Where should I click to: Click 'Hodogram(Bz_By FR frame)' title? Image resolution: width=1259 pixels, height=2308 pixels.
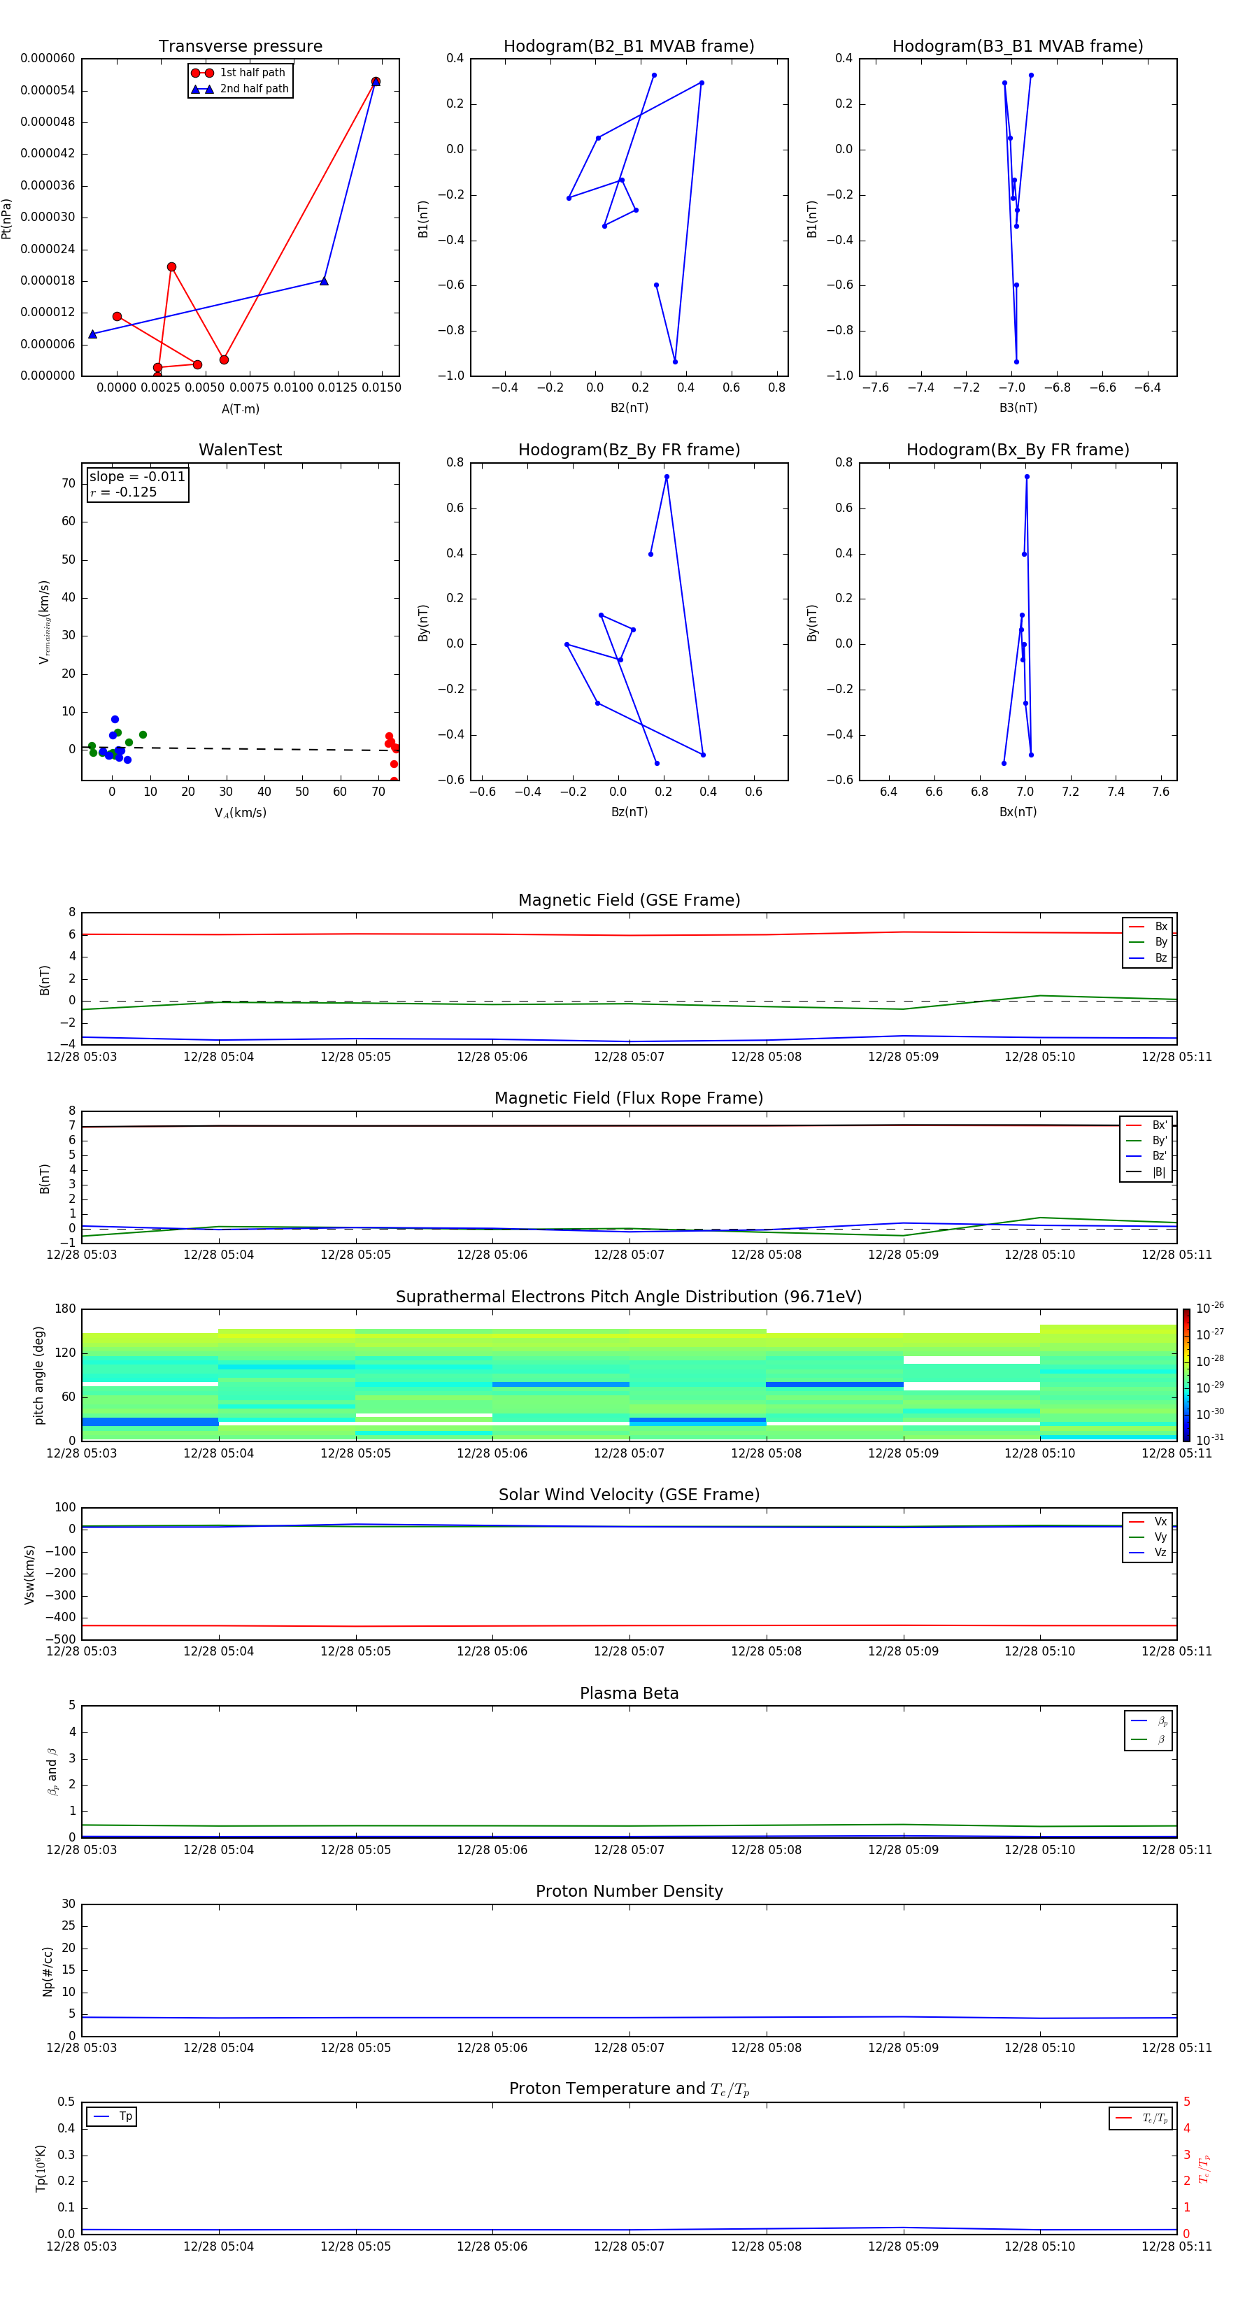(x=629, y=450)
